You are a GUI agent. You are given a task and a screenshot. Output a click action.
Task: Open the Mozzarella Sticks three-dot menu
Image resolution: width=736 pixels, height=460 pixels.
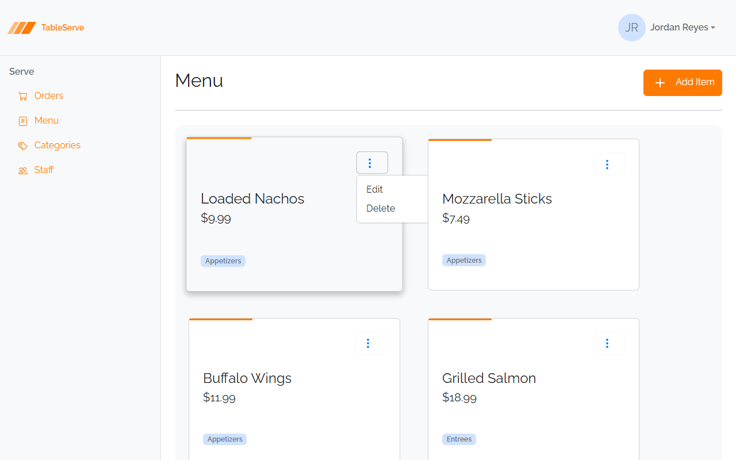coord(609,164)
